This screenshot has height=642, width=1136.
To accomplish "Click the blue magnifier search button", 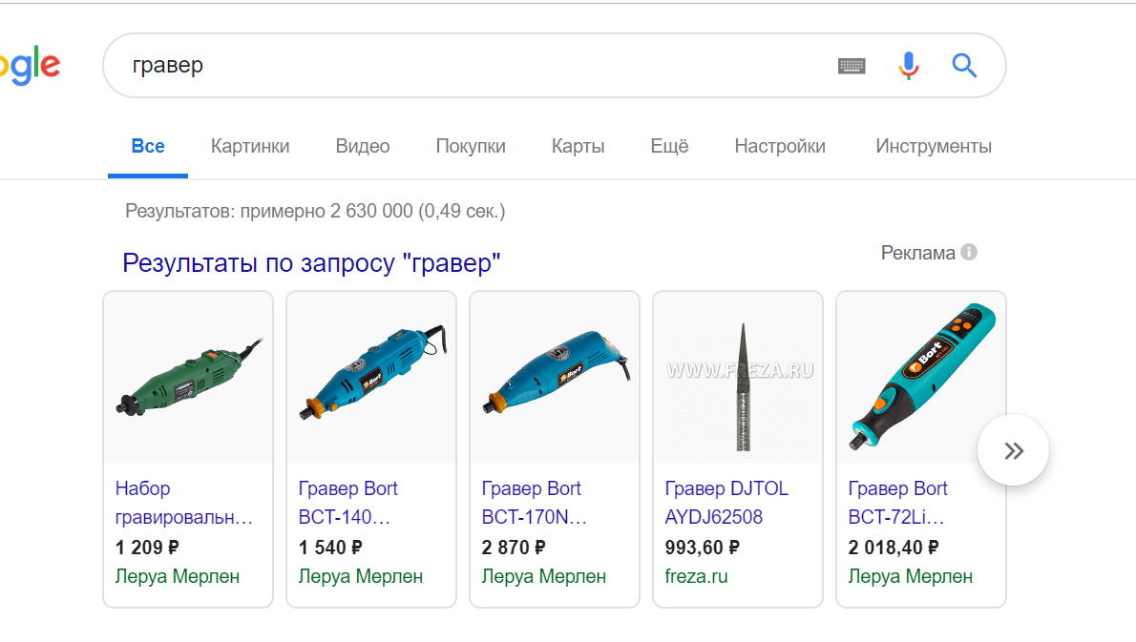I will tap(964, 66).
